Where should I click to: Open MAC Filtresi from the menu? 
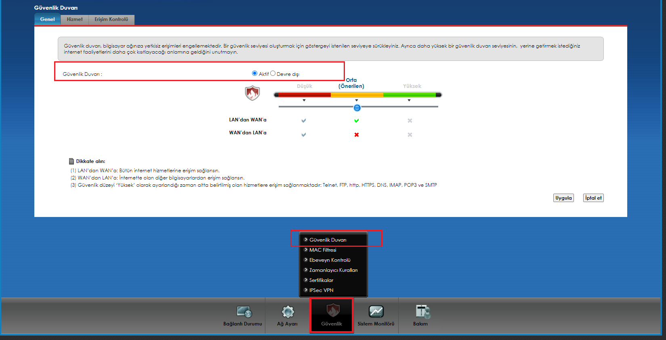coord(323,250)
